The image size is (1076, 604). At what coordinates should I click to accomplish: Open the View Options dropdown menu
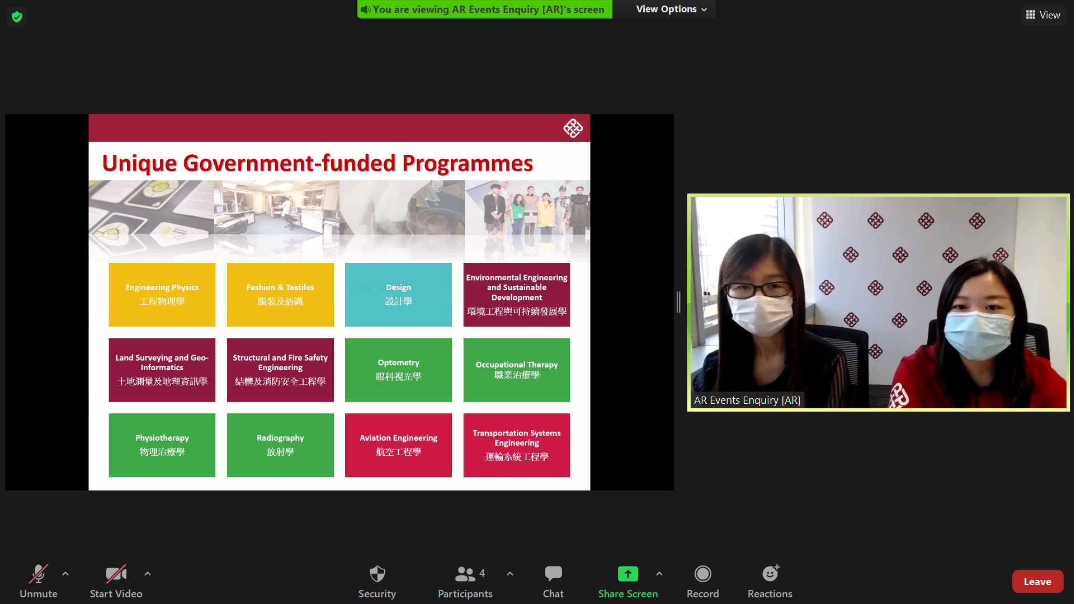[672, 10]
